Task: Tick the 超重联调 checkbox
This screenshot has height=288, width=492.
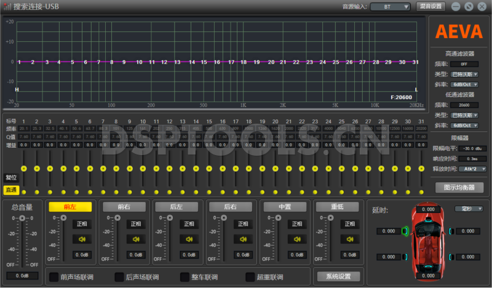Action: click(250, 277)
